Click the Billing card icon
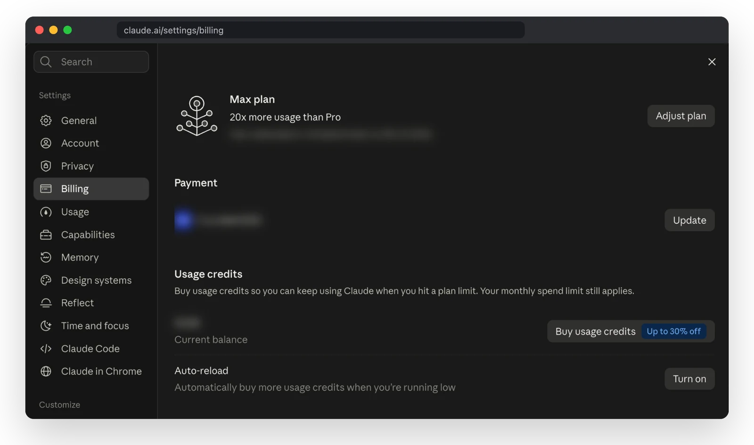Image resolution: width=754 pixels, height=445 pixels. pos(46,189)
